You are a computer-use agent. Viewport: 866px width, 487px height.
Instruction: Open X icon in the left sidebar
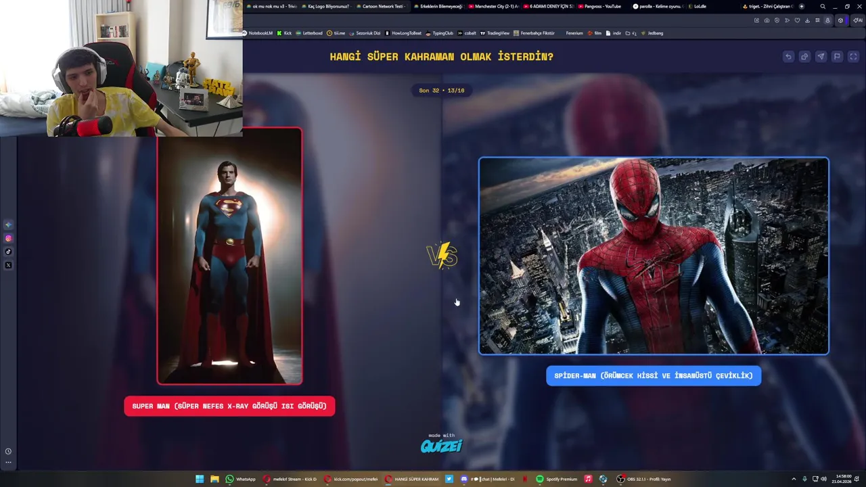point(8,265)
